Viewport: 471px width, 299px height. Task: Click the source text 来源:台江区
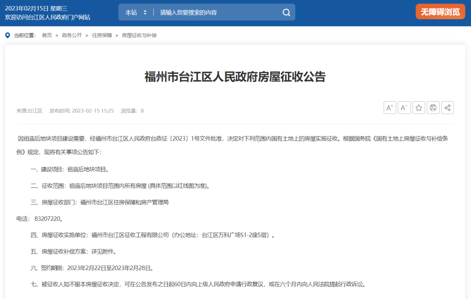click(x=30, y=111)
